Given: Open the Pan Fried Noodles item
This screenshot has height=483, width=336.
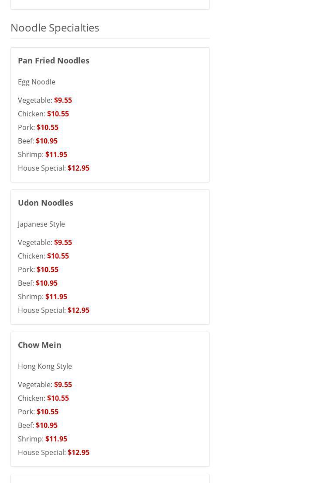Looking at the screenshot, I should click(54, 60).
